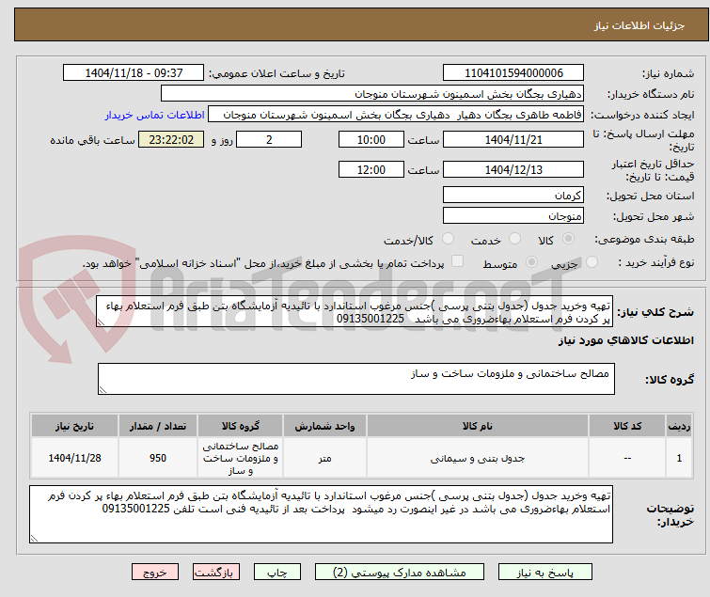The width and height of the screenshot is (710, 597).
Task: Choose the جزیی purchase type radio
Action: click(x=592, y=262)
